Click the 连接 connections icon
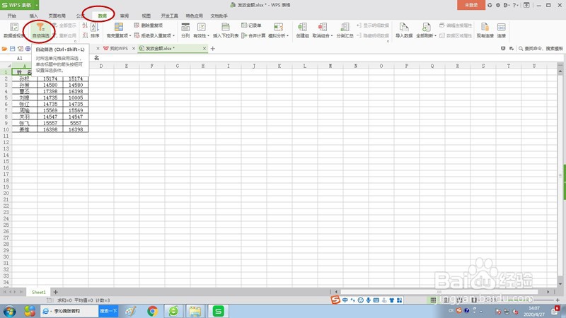 click(x=502, y=27)
